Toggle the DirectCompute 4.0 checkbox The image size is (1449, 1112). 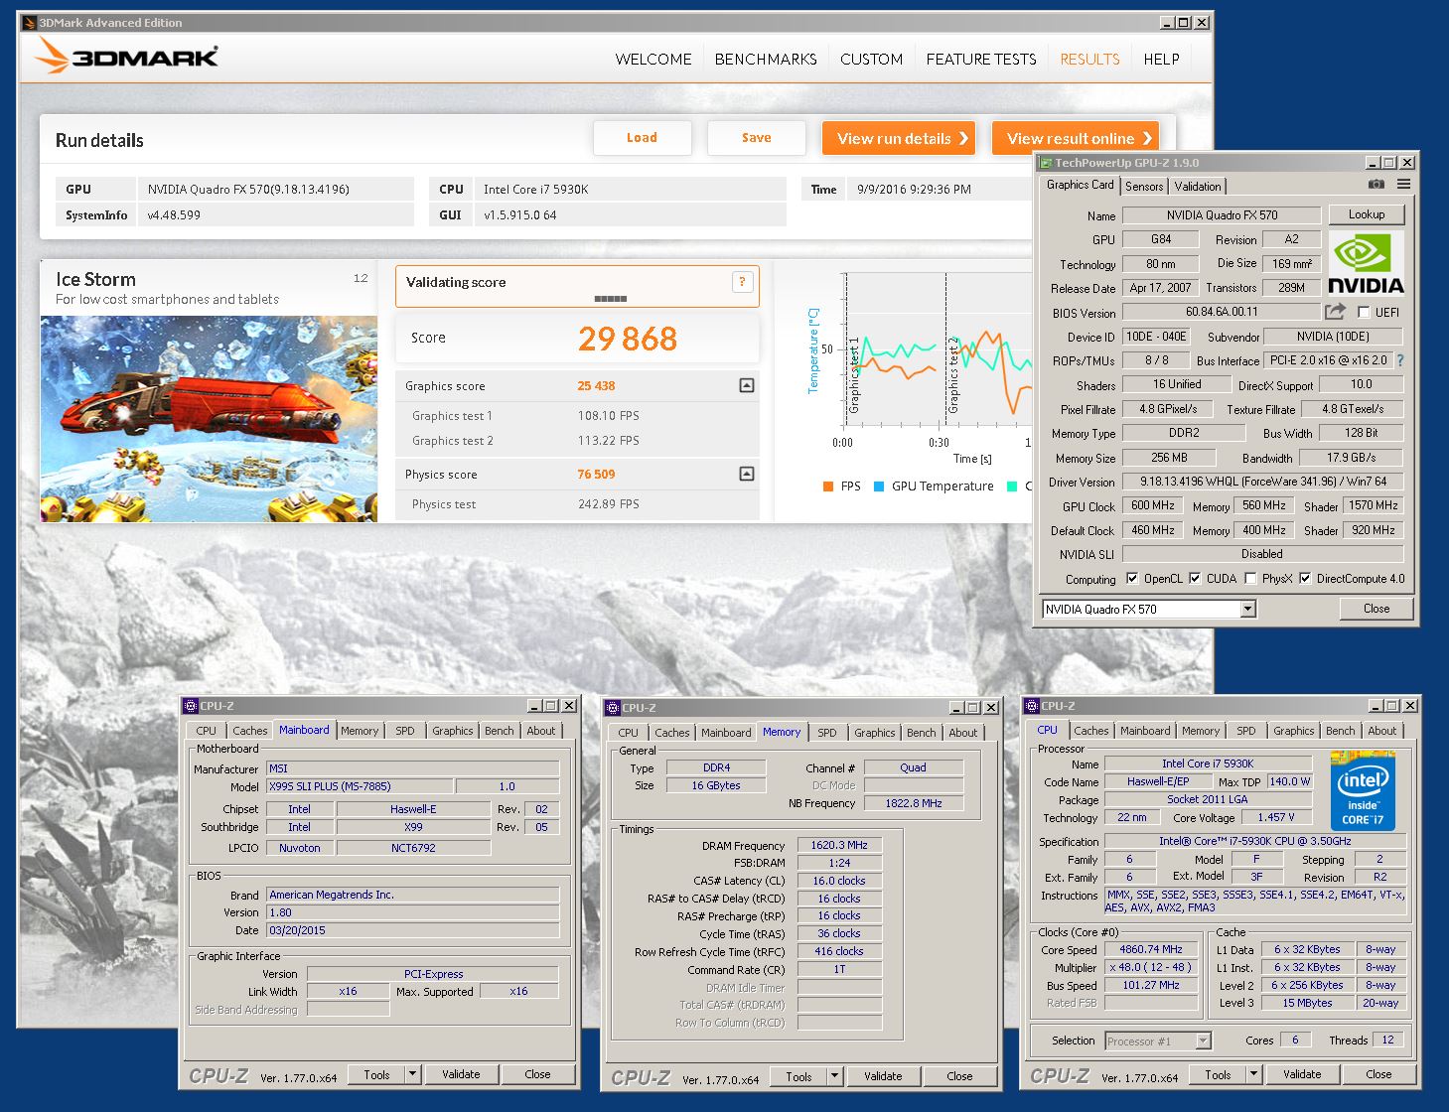1305,579
